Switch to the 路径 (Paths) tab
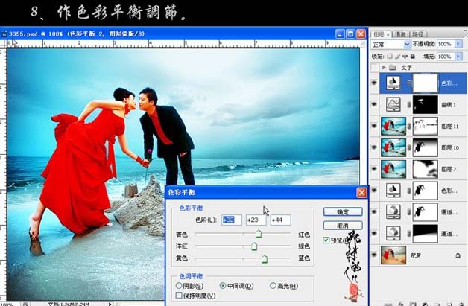The width and height of the screenshot is (468, 306). click(x=418, y=34)
